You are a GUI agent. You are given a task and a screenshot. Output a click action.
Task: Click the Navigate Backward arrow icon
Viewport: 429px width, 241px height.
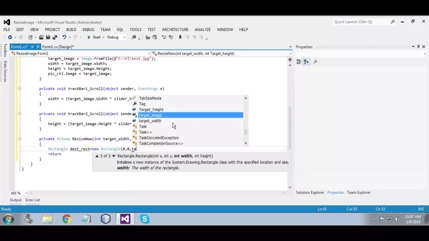pyautogui.click(x=10, y=37)
